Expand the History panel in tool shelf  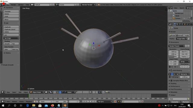(8, 53)
